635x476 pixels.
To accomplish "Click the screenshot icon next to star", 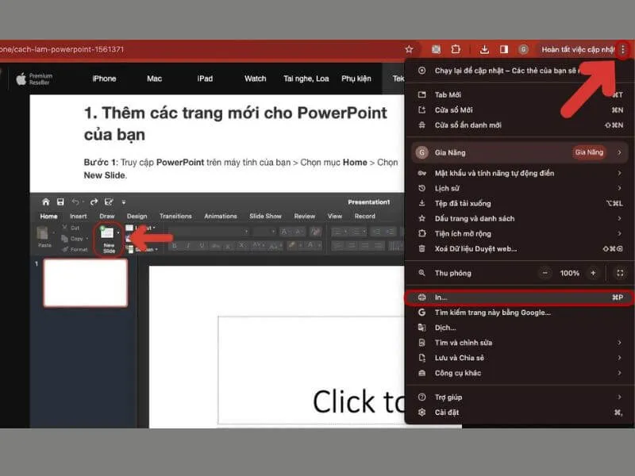I will [x=436, y=49].
